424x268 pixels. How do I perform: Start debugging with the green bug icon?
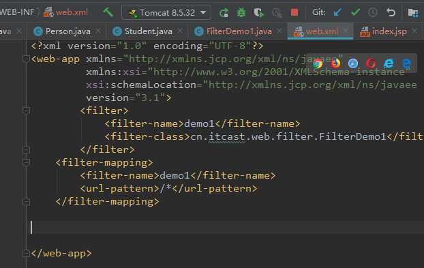[241, 12]
